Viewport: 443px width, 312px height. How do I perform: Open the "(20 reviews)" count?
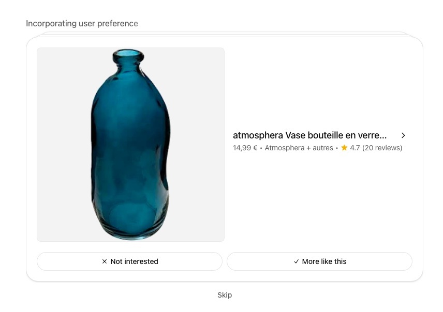point(382,148)
